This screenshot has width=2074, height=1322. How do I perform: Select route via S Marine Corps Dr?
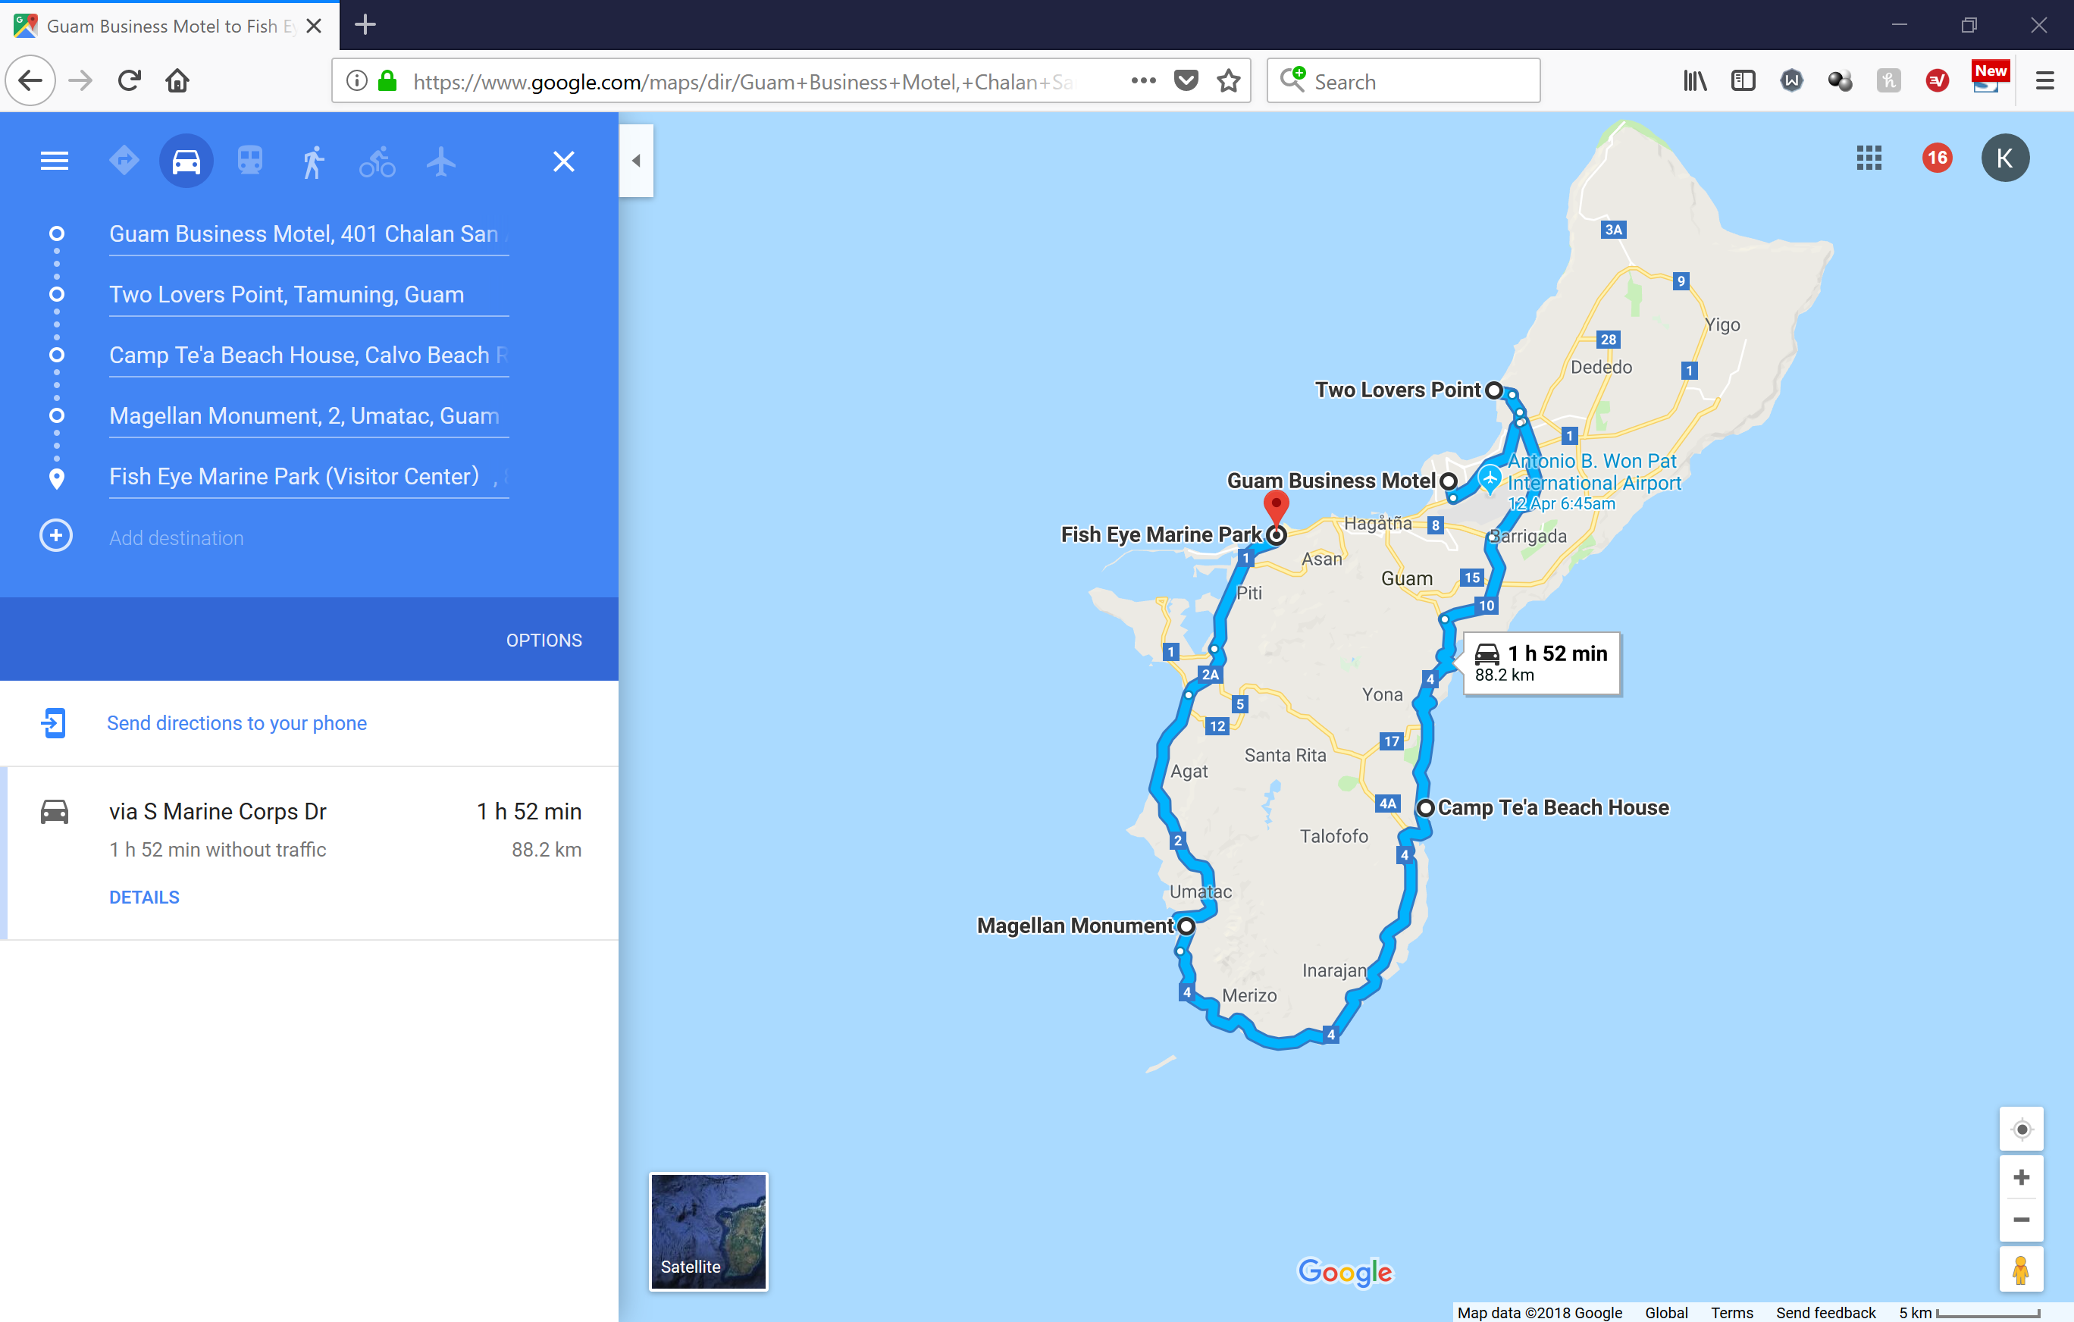(x=309, y=853)
